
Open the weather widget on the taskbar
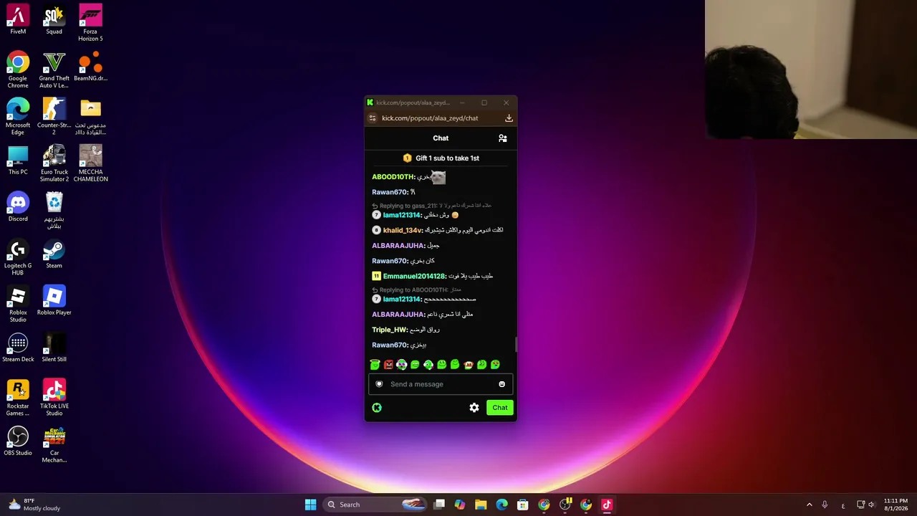point(34,505)
